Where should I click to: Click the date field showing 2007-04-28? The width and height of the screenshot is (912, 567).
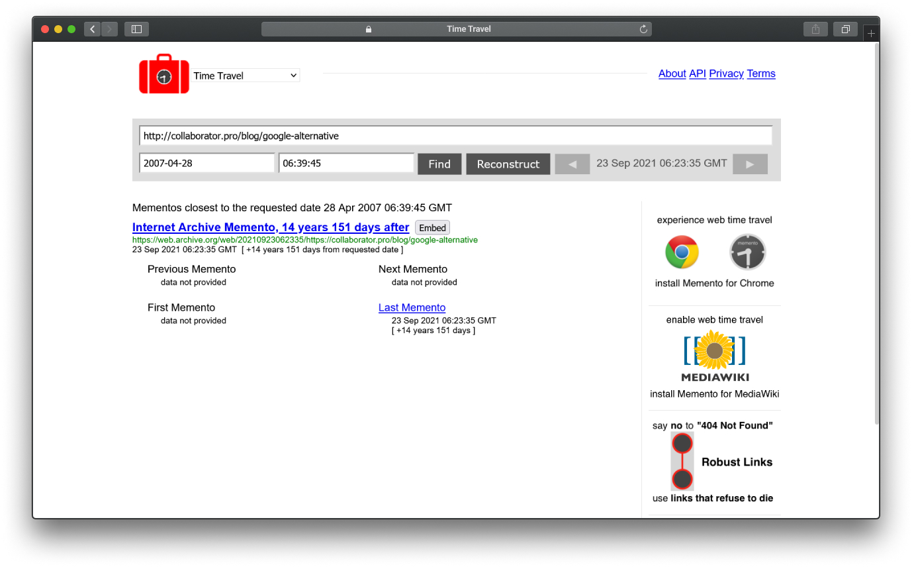[206, 163]
